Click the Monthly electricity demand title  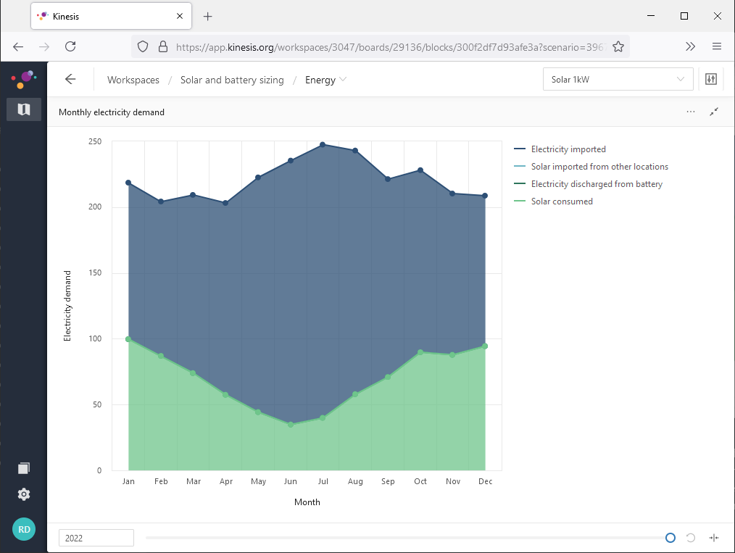(112, 112)
